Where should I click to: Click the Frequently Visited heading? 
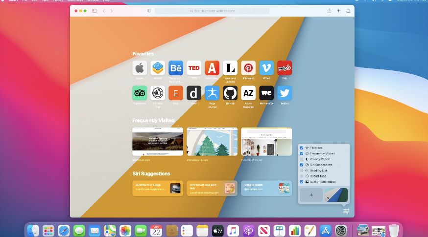tap(153, 120)
